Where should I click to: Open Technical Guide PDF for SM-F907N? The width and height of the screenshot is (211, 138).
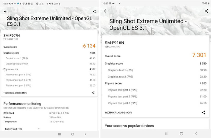click(15, 93)
